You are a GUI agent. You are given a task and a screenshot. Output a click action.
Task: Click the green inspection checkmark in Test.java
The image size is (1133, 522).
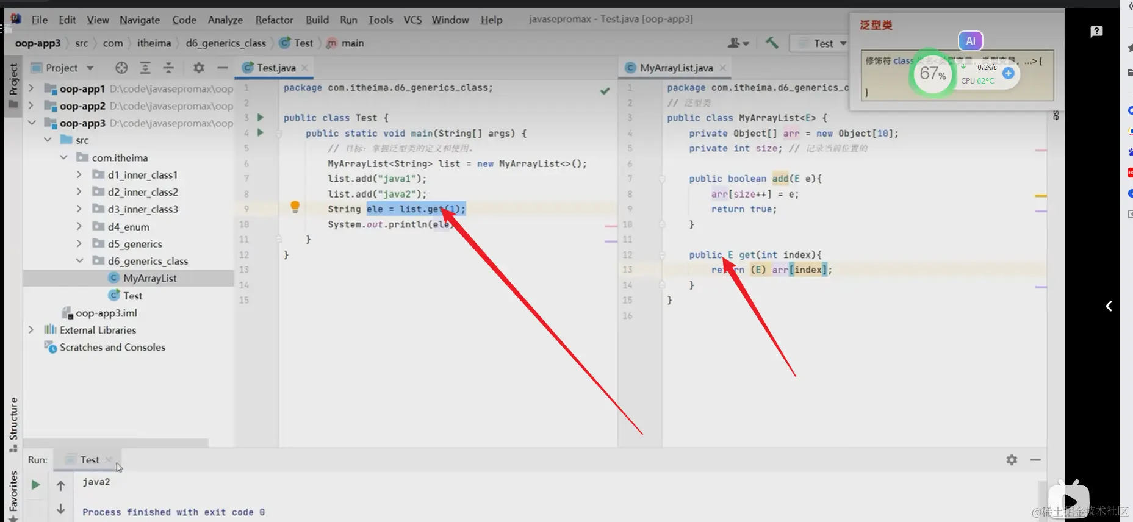point(605,91)
